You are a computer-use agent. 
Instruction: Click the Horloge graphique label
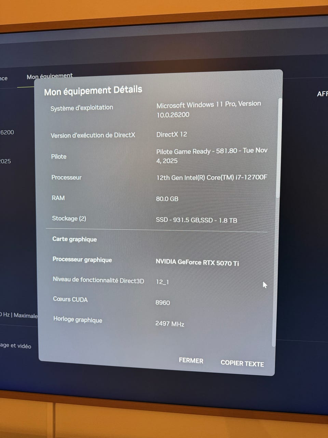click(78, 319)
